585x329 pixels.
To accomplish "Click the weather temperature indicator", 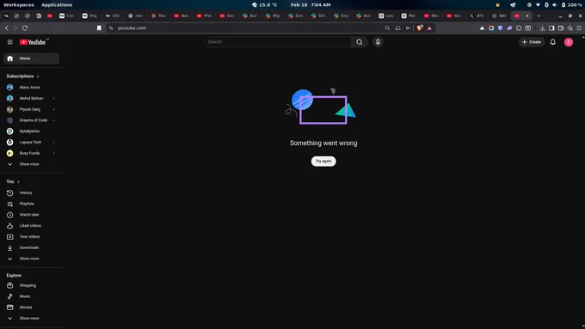I will [x=264, y=5].
